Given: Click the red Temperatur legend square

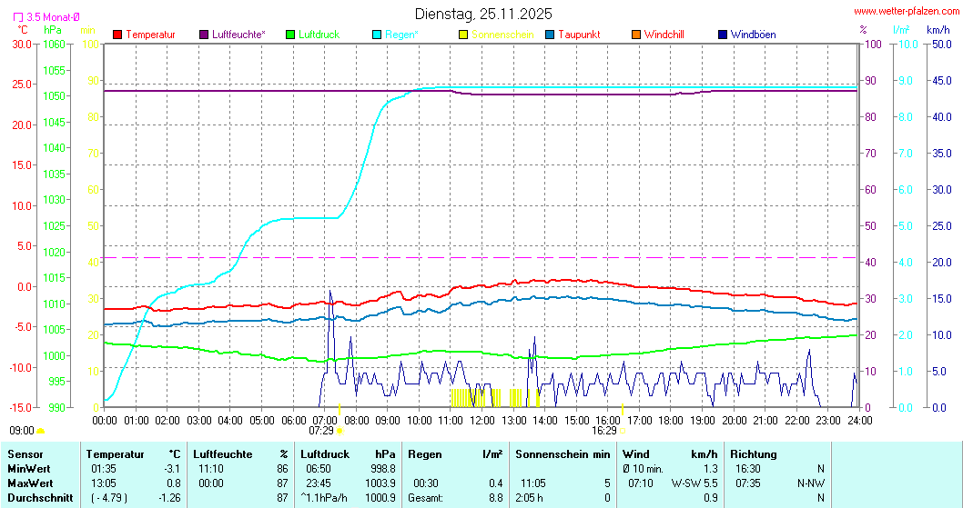Looking at the screenshot, I should pyautogui.click(x=117, y=35).
